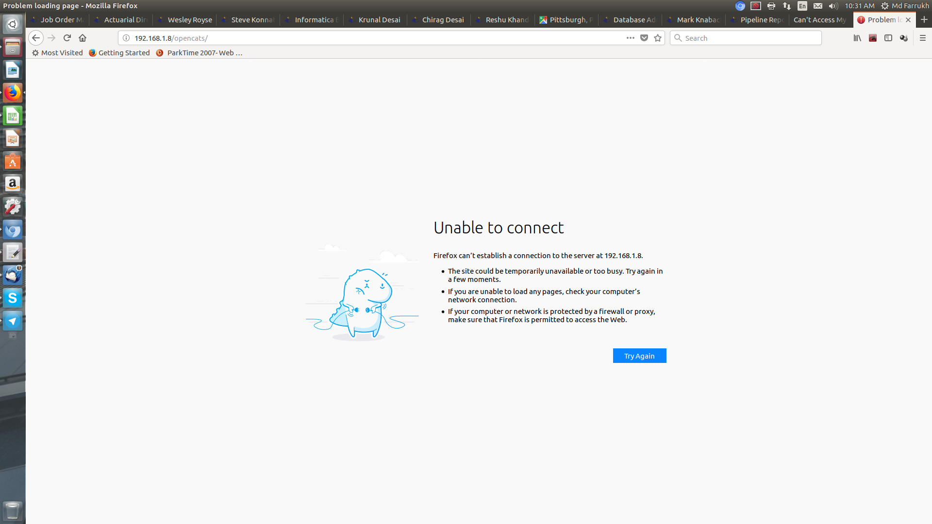Open the Firefox hamburger menu
Screen dimensions: 932x524
point(923,38)
